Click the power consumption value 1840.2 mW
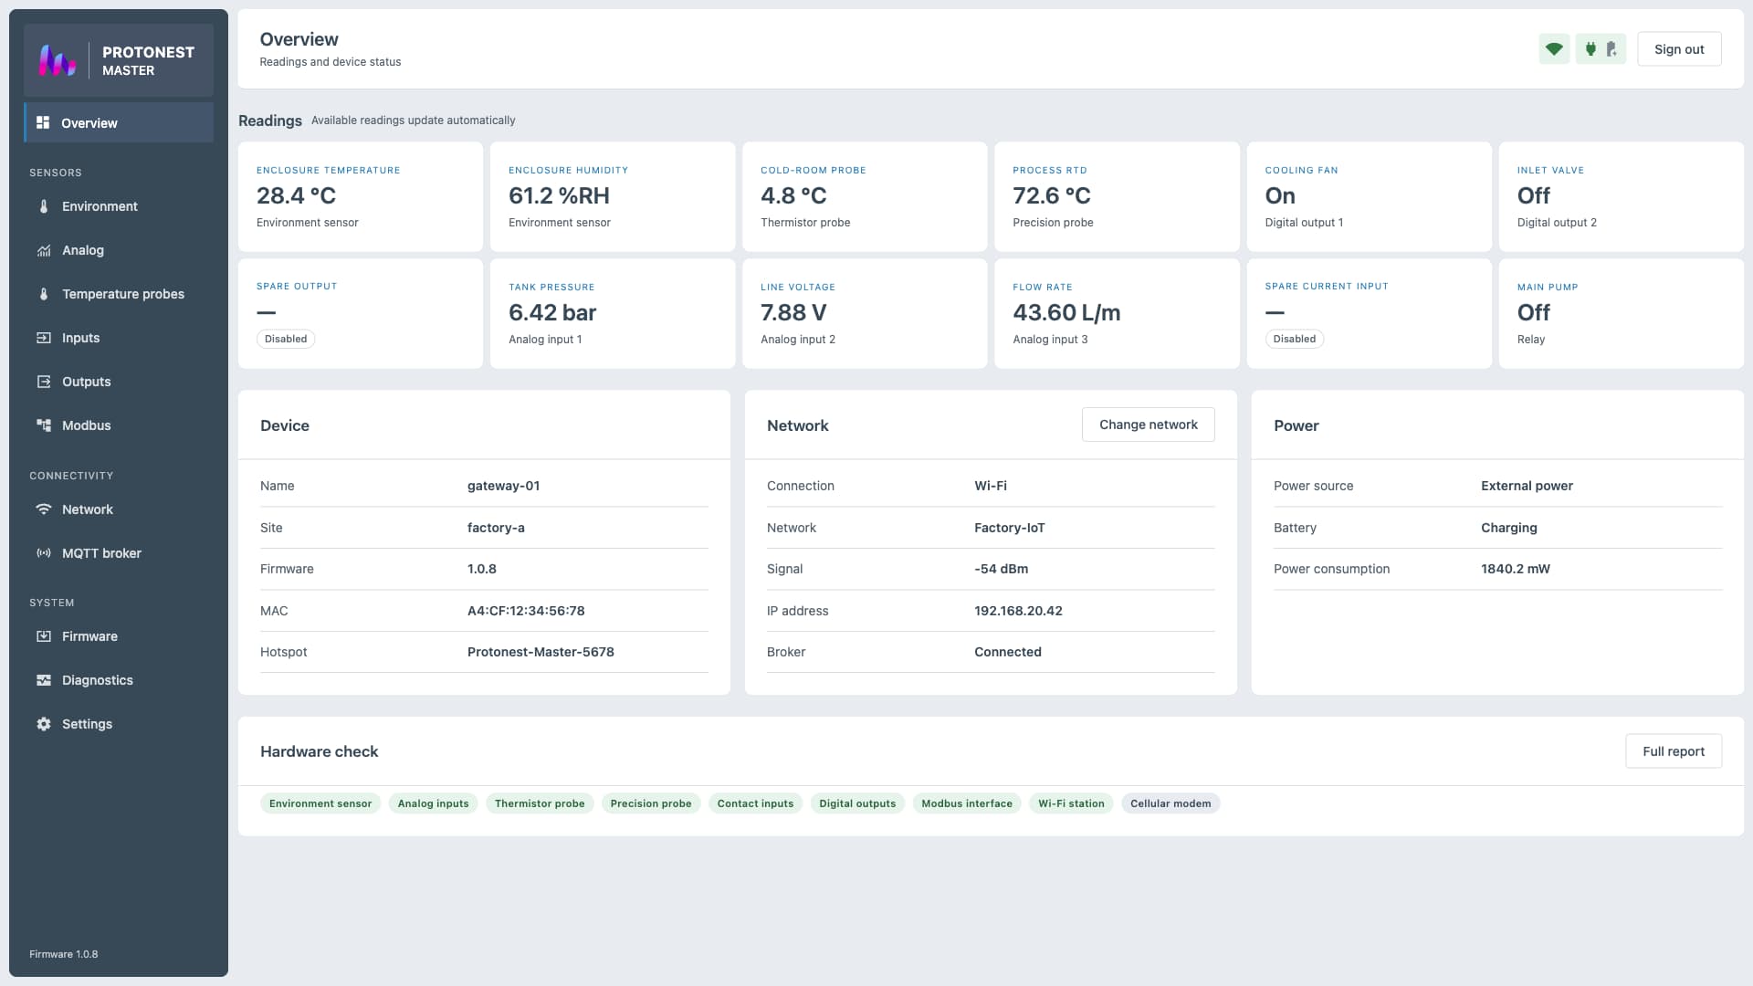Viewport: 1753px width, 986px height. click(x=1515, y=569)
